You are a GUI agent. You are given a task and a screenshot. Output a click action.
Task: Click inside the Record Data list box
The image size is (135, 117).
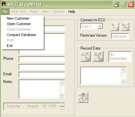click(x=101, y=76)
